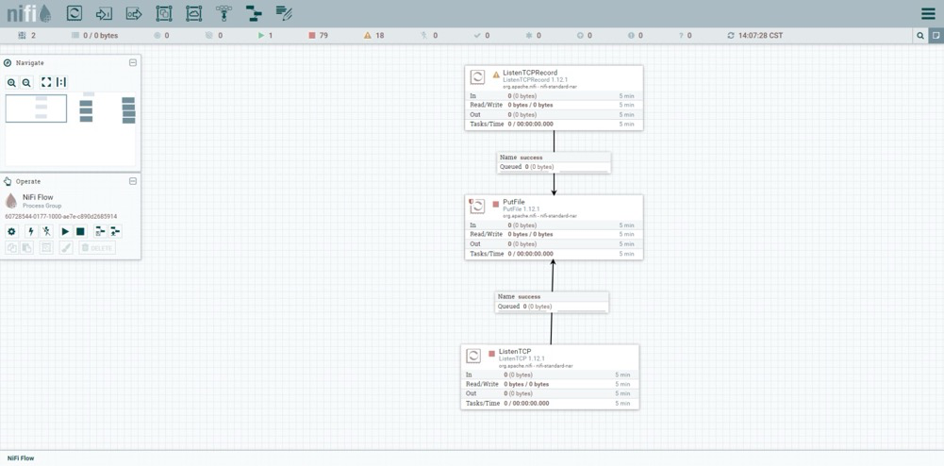Select the Remote Process Group toolbar icon
This screenshot has height=466, width=944.
point(194,13)
